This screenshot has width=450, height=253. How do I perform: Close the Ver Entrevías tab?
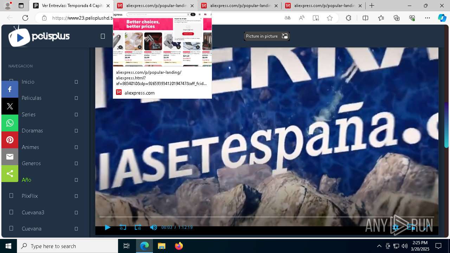[108, 6]
